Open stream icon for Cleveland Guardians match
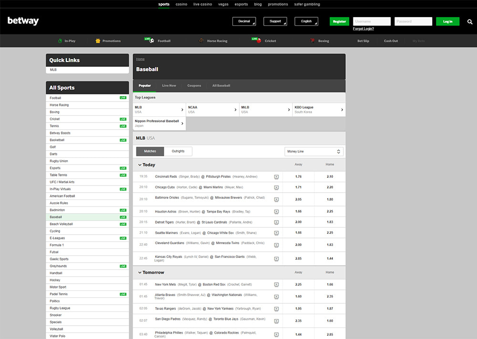 [276, 245]
